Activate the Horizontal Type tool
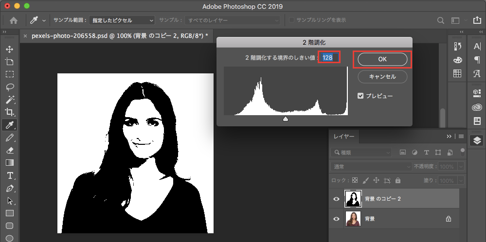The height and width of the screenshot is (242, 486). [9, 175]
